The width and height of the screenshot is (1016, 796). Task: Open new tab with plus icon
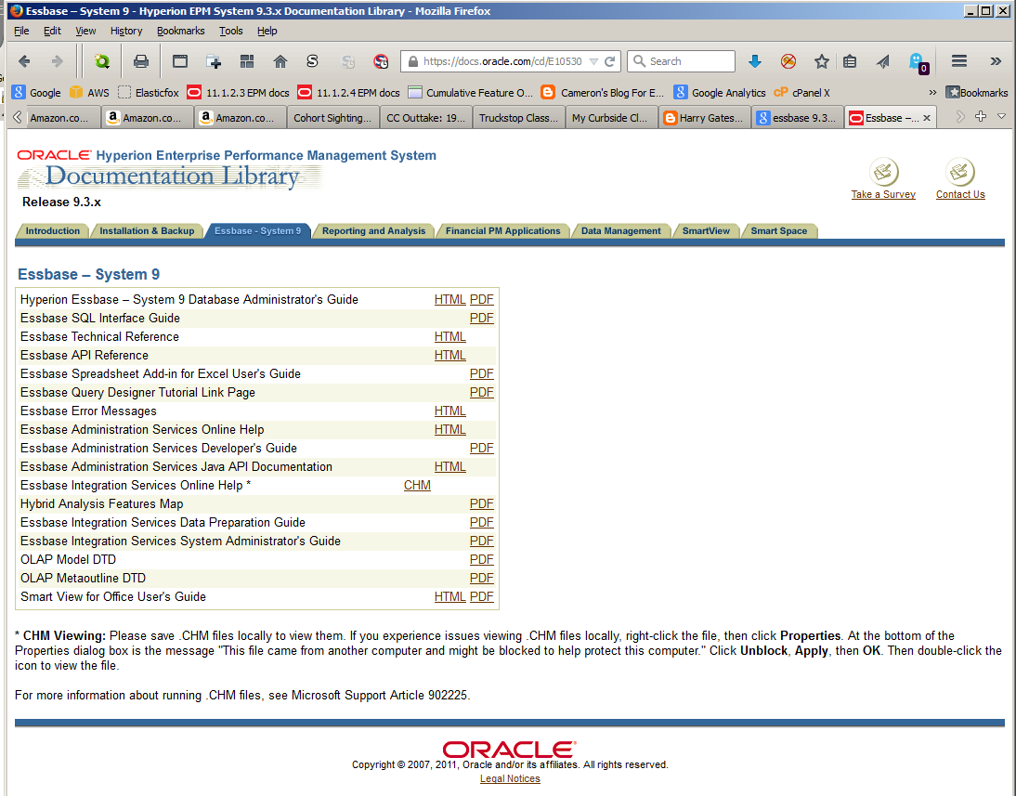[981, 117]
